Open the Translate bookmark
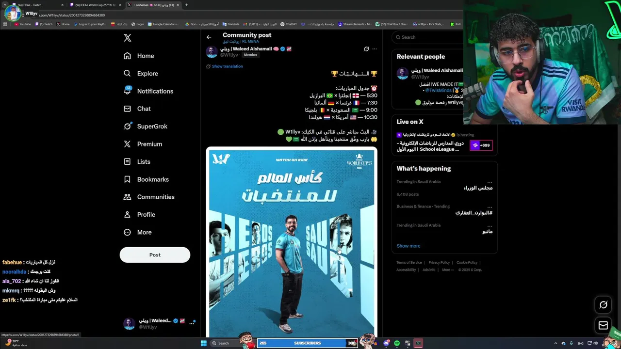The width and height of the screenshot is (621, 349). coord(231,24)
